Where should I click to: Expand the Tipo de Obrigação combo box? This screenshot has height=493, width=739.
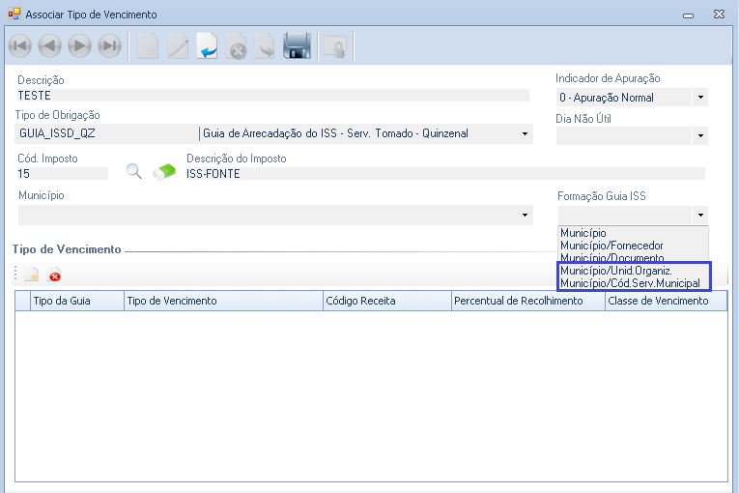[x=525, y=133]
